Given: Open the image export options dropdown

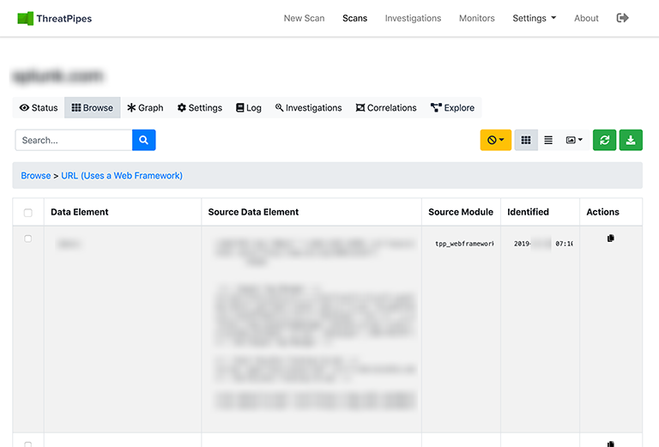Looking at the screenshot, I should [x=574, y=140].
